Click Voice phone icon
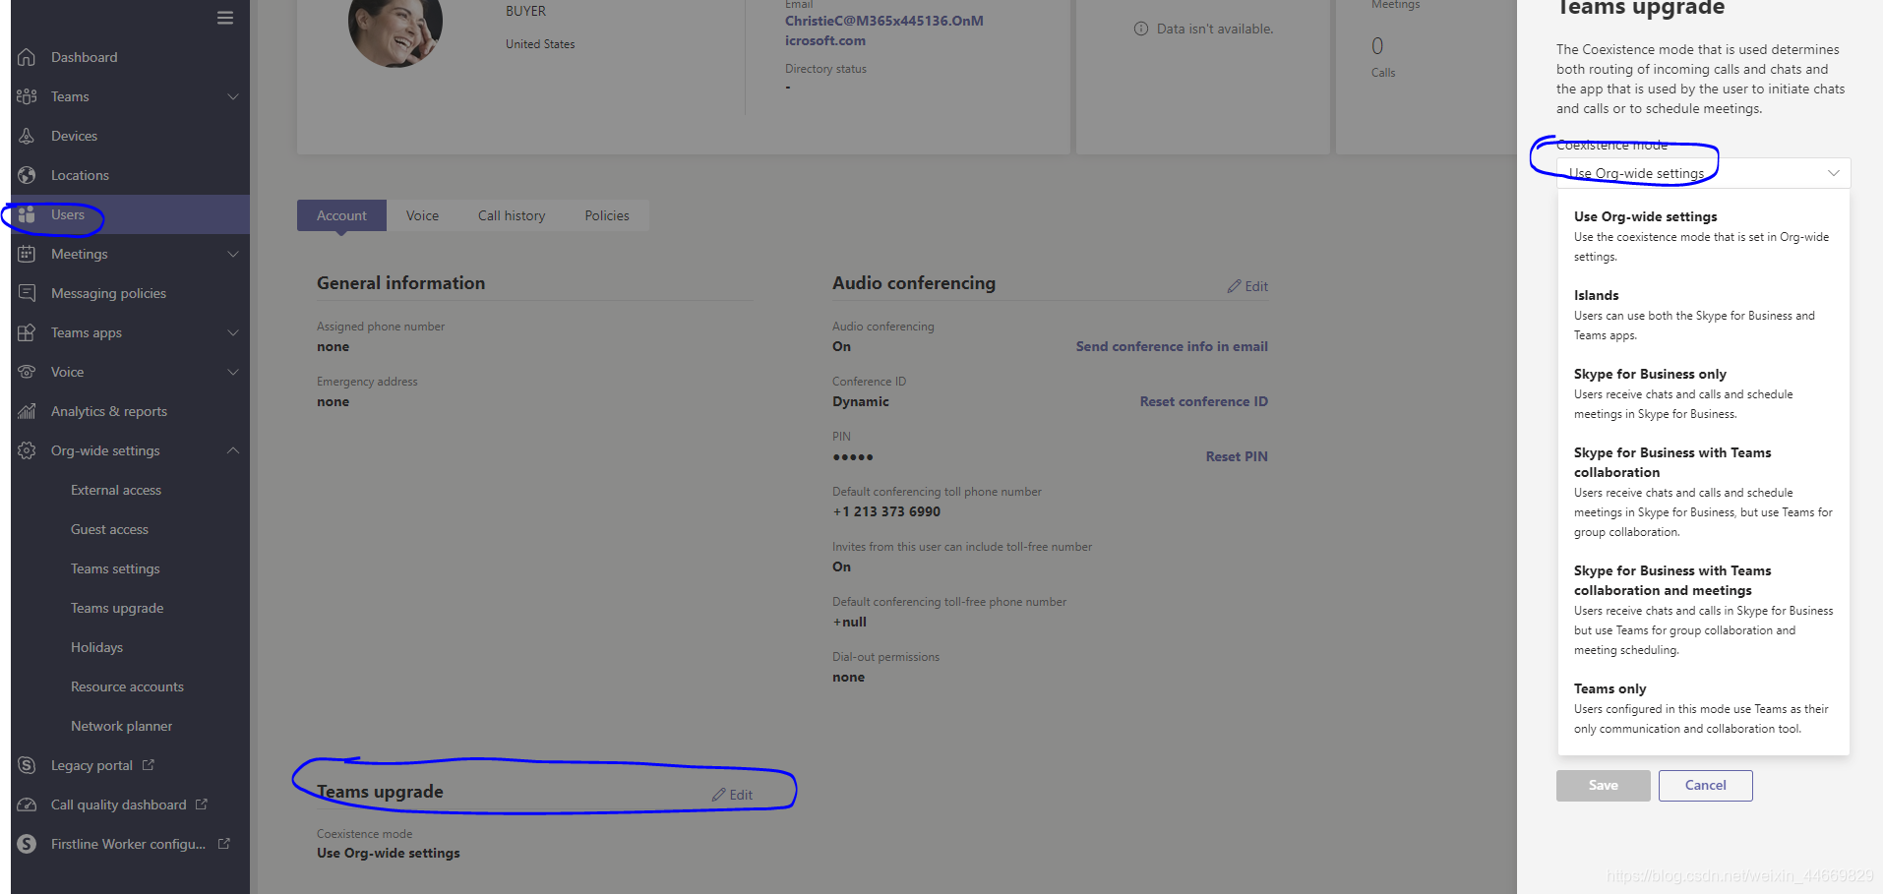 27,372
